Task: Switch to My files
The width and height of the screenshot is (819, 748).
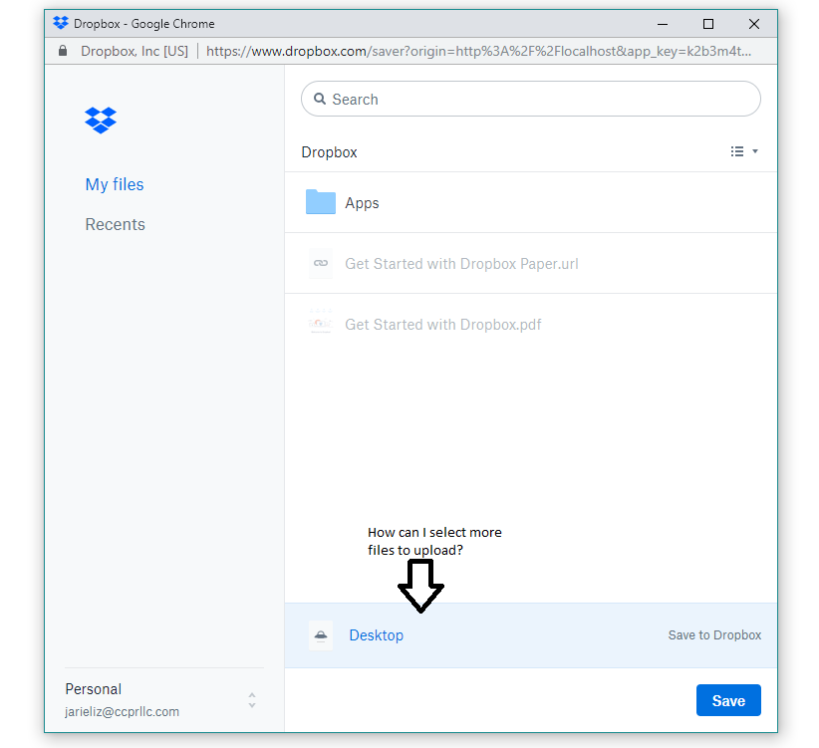Action: coord(114,184)
